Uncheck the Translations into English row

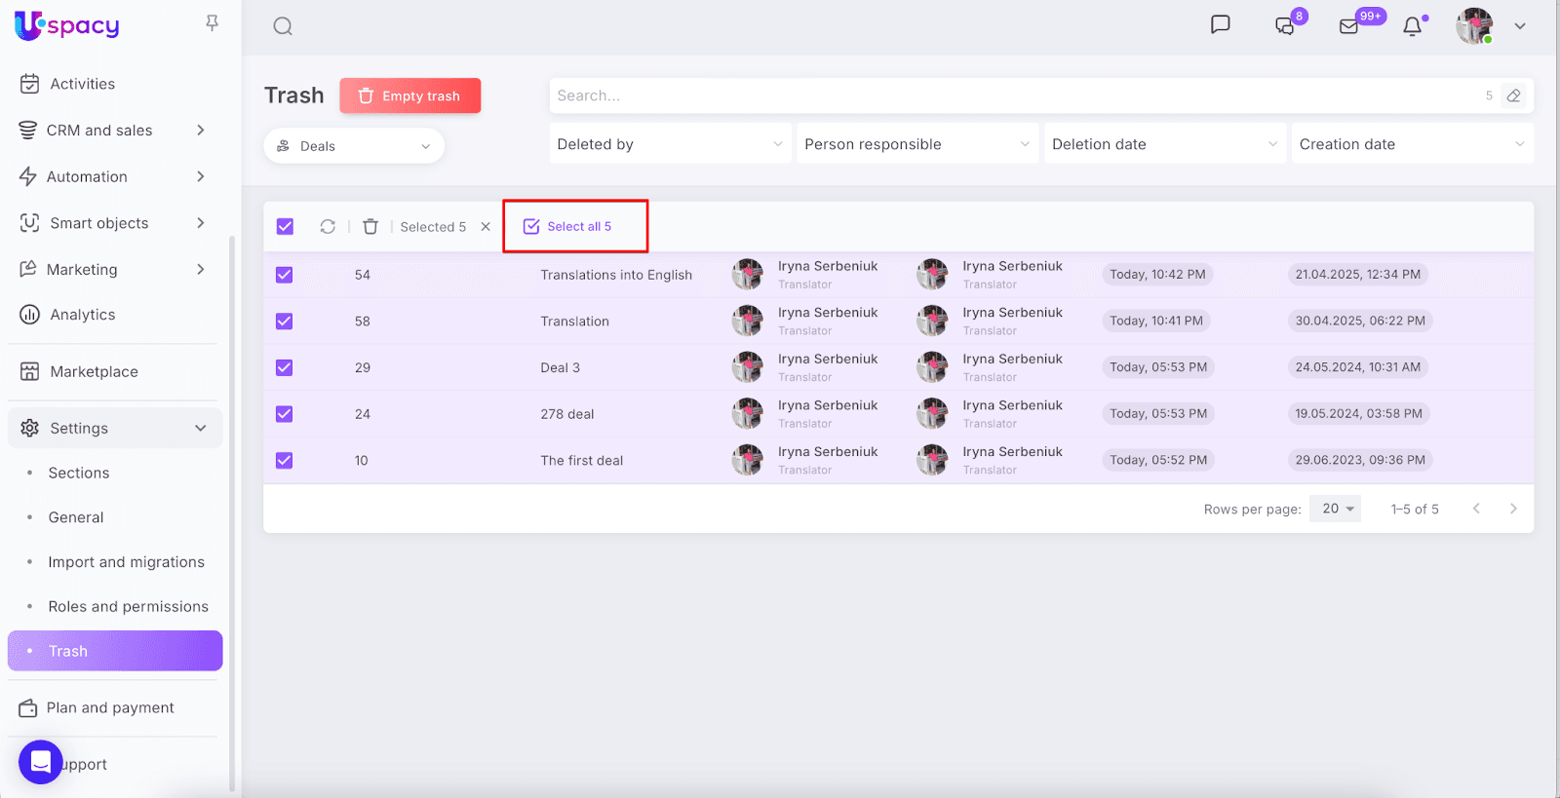click(x=285, y=275)
